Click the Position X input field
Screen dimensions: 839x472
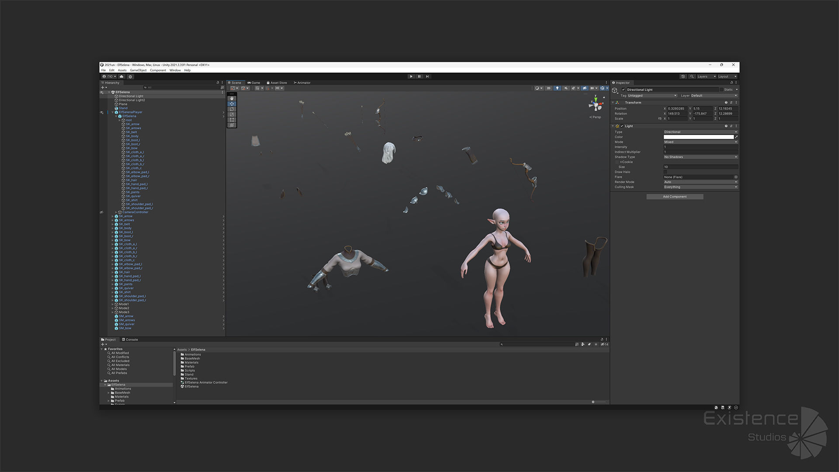coord(677,108)
